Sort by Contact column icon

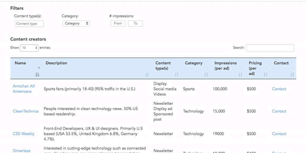(x=292, y=74)
